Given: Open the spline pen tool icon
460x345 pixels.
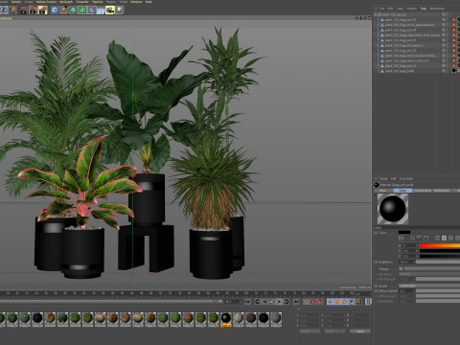Looking at the screenshot, I should [63, 11].
